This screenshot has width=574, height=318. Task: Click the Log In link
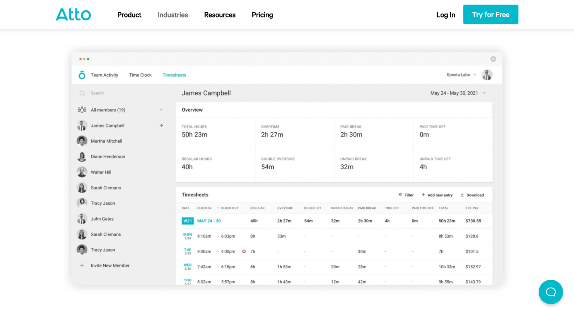tap(445, 15)
